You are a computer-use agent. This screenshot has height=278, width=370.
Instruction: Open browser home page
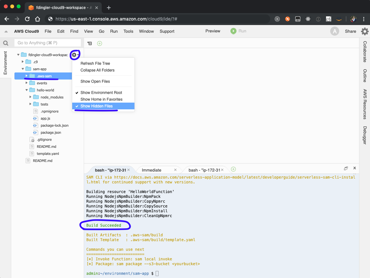tap(38, 19)
